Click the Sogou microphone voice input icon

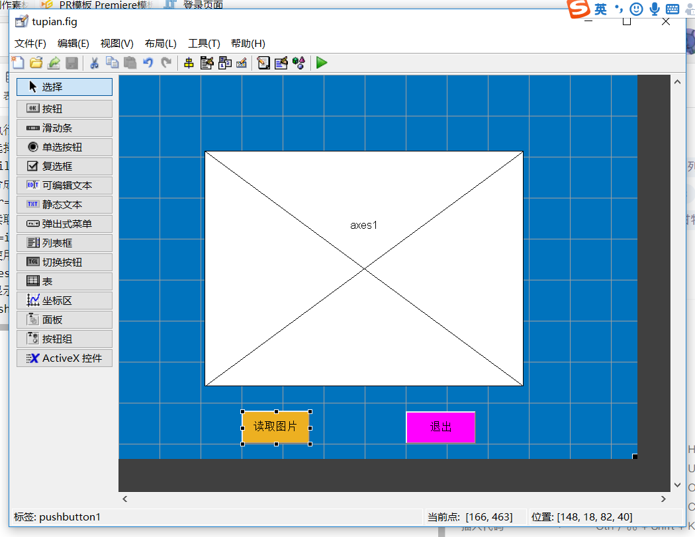pos(654,9)
